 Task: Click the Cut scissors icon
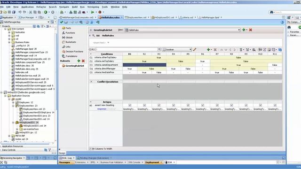[x=30, y=12]
